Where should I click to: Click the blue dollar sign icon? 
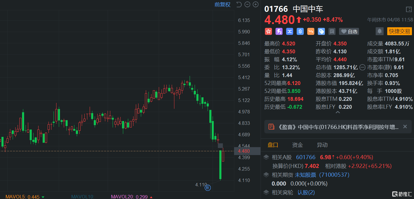(300, 31)
